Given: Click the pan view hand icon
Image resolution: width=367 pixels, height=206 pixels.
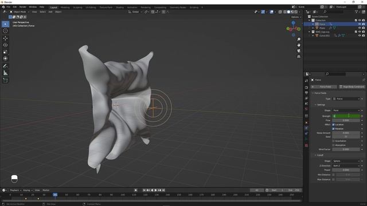Looking at the screenshot, I should point(299,45).
